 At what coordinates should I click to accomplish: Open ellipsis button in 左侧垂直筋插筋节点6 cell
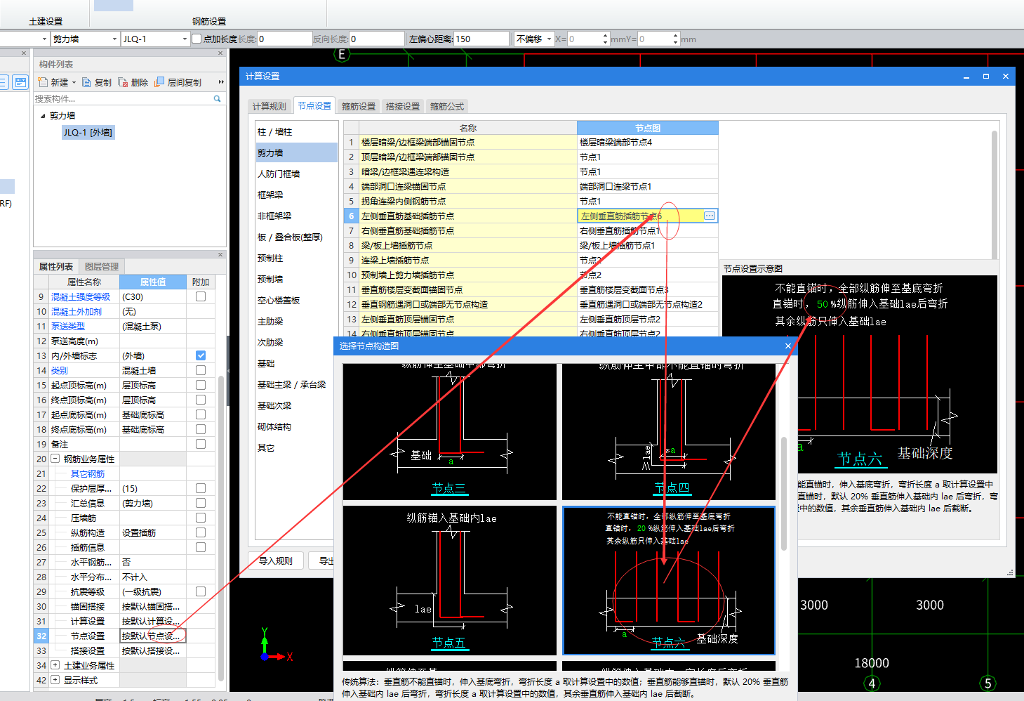tap(710, 216)
